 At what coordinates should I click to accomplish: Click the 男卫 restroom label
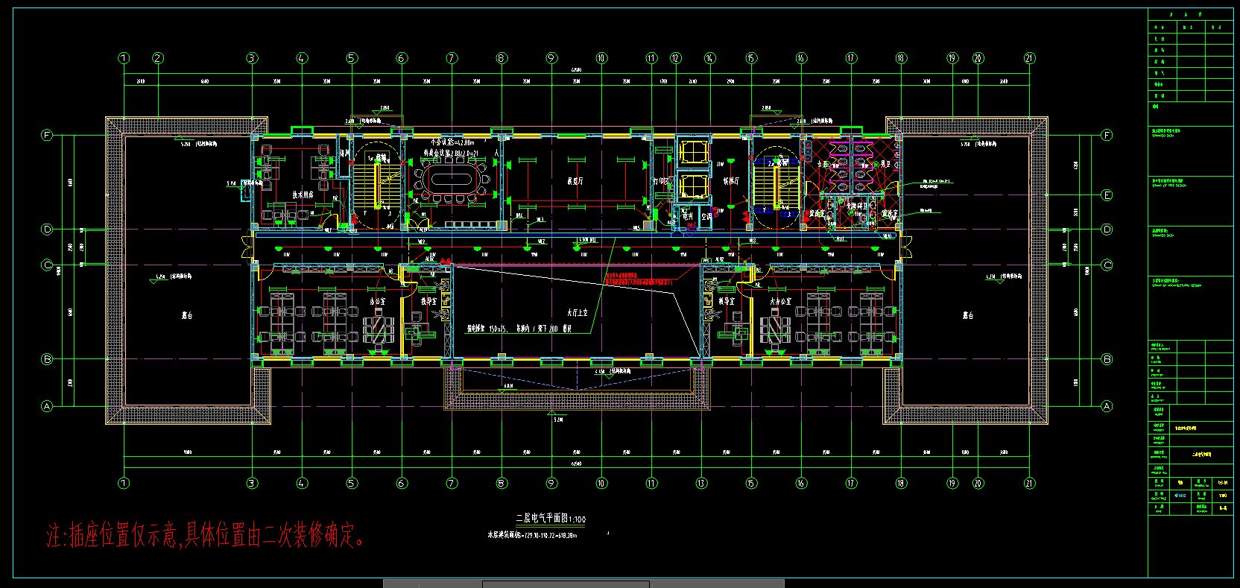(x=885, y=164)
